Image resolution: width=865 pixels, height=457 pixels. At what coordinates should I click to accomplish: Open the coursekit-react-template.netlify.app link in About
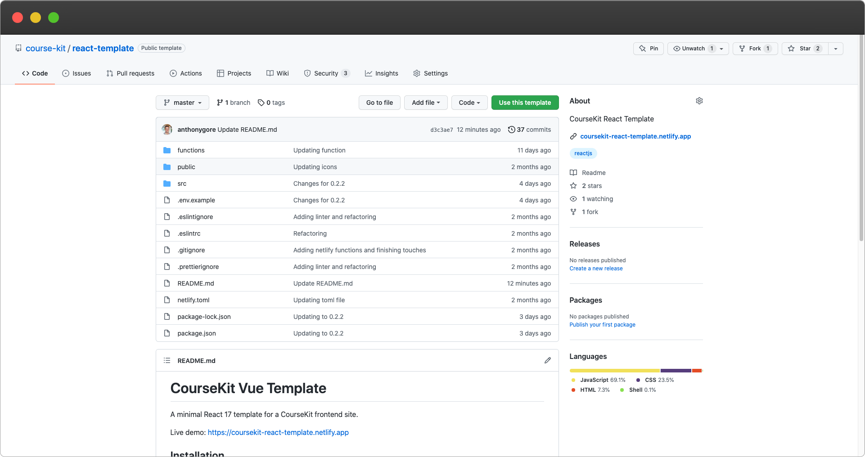tap(635, 136)
